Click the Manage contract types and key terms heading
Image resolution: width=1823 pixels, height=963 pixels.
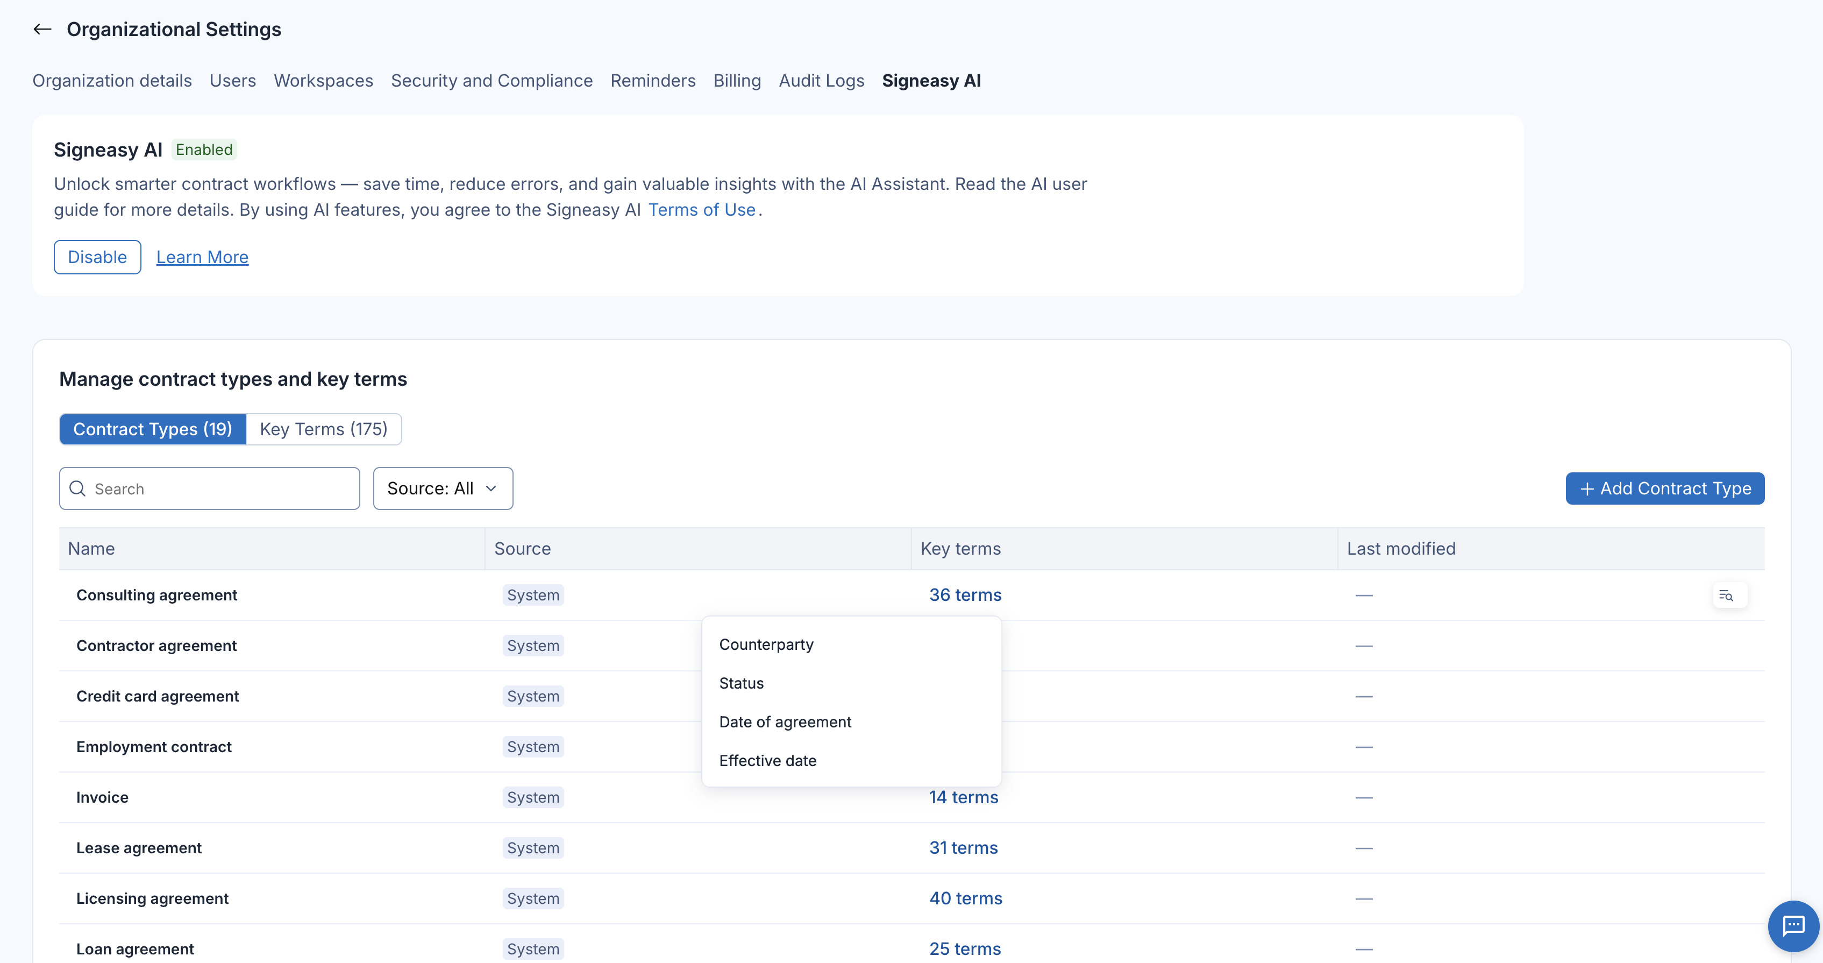[233, 379]
